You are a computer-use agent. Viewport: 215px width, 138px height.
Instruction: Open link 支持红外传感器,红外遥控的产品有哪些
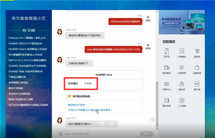pos(90,110)
